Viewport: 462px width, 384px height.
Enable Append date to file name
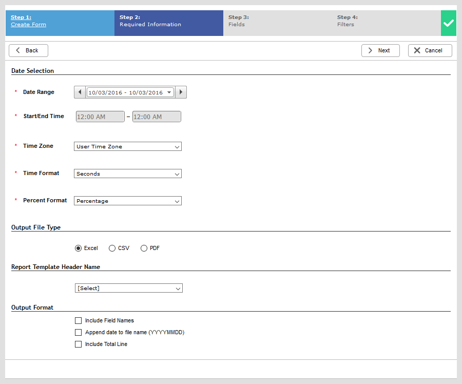[x=78, y=333]
